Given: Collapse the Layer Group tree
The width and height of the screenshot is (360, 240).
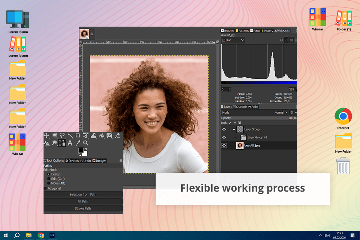Looking at the screenshot, I should [234, 129].
